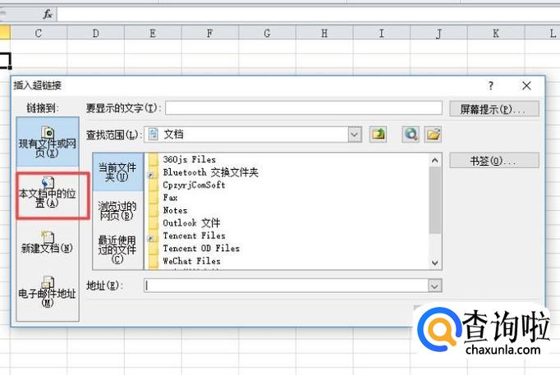Select column H header

324,34
